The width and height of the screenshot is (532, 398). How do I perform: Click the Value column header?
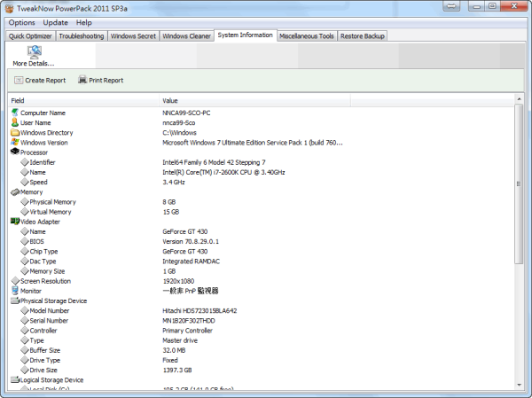pyautogui.click(x=254, y=100)
